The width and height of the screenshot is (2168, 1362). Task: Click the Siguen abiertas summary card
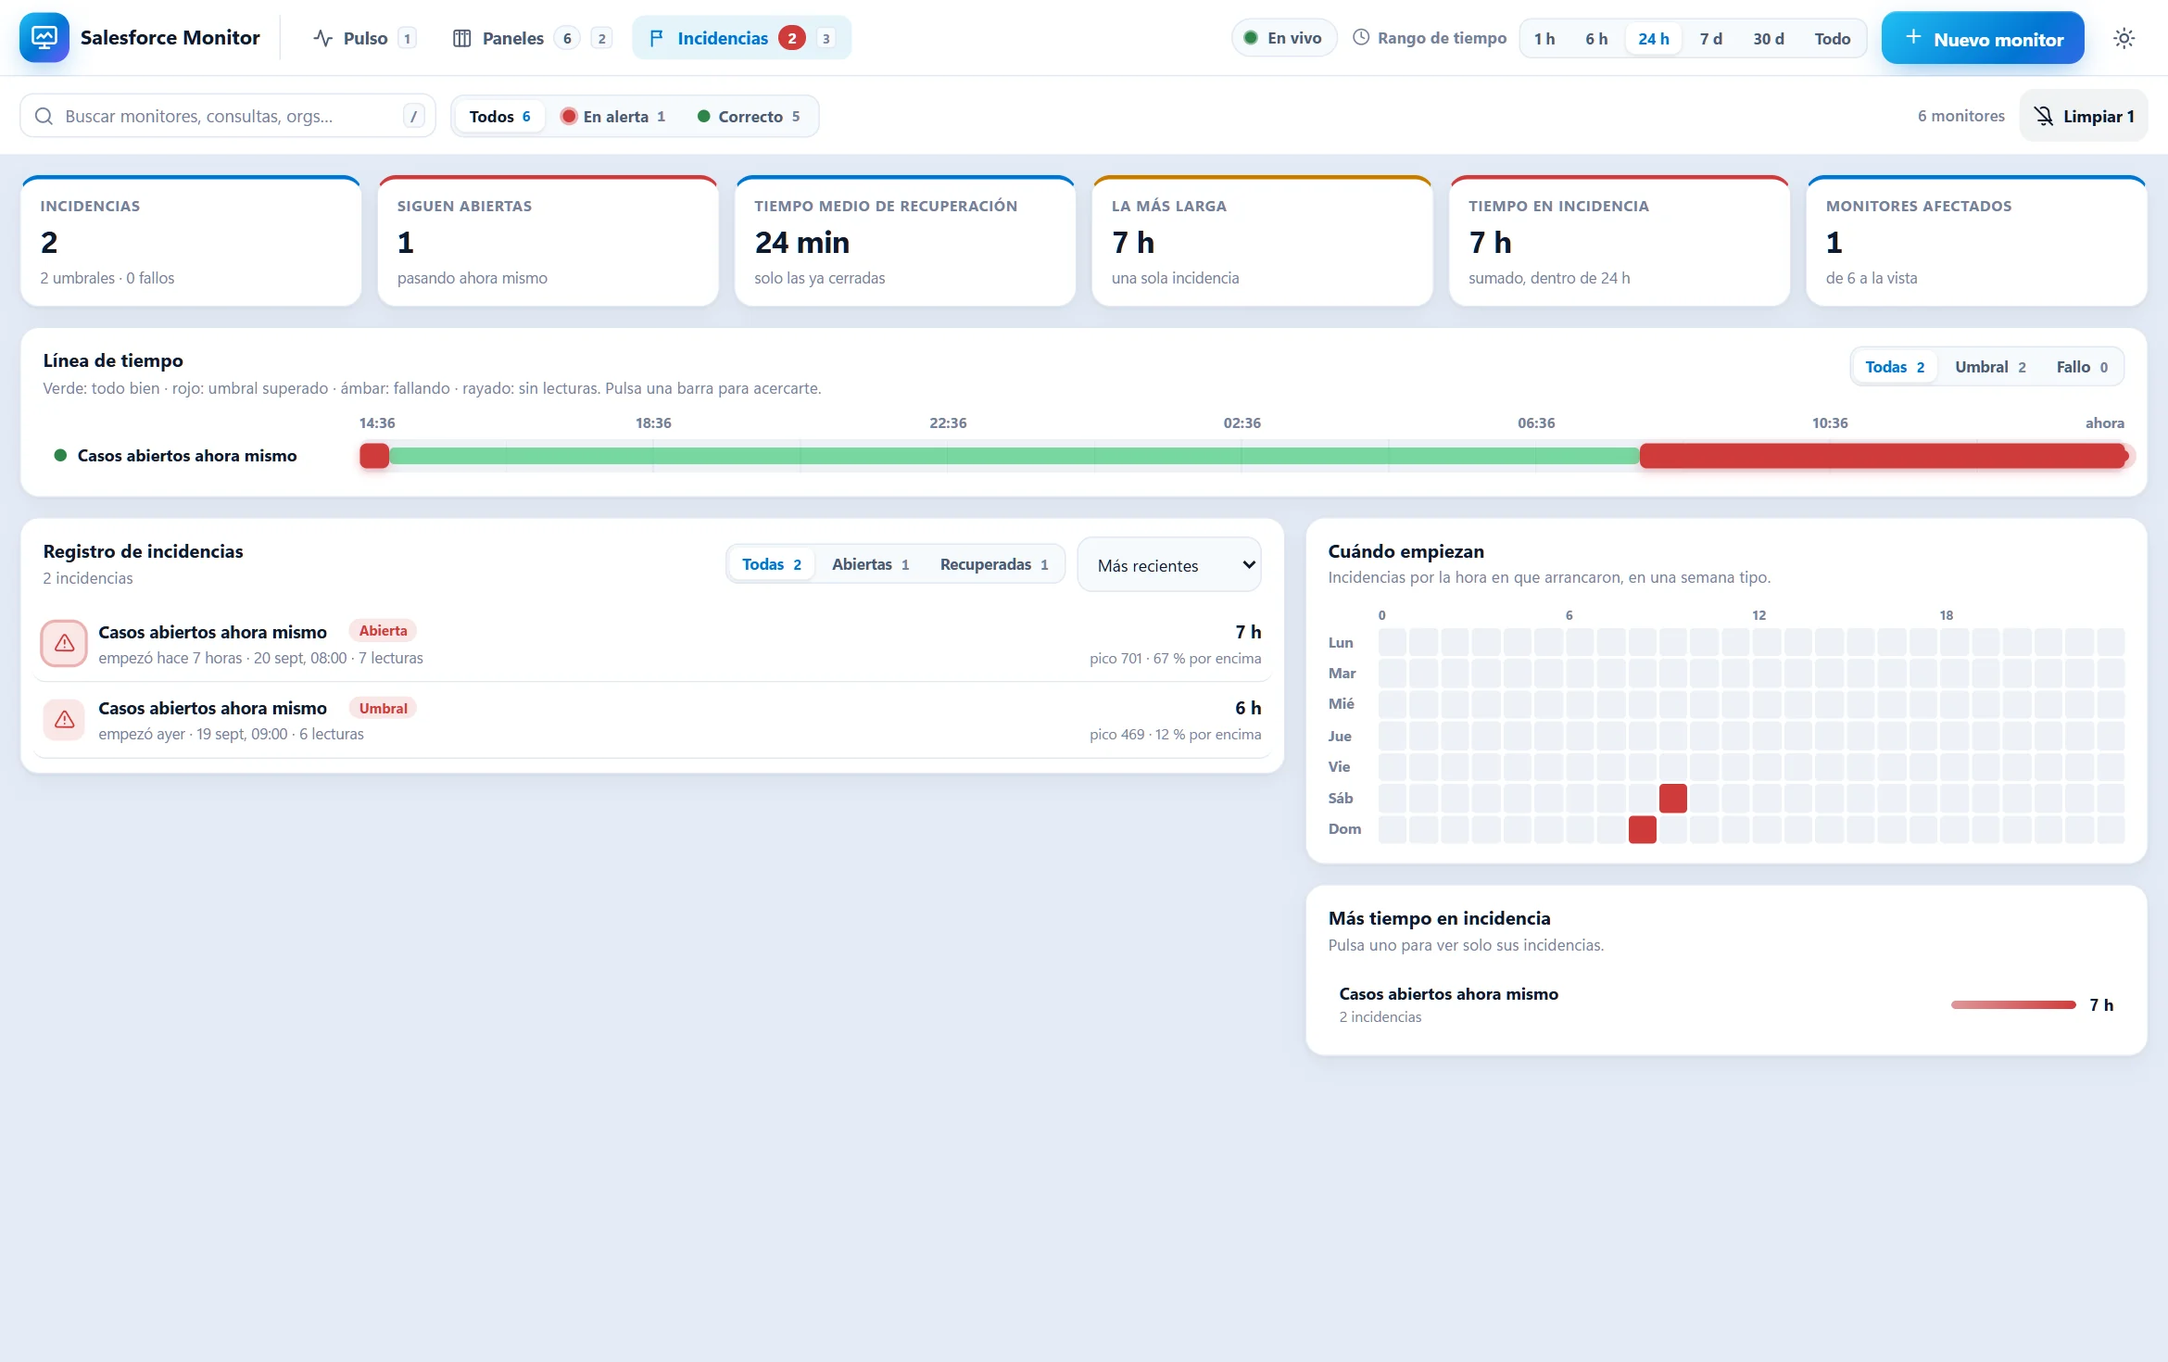(548, 241)
